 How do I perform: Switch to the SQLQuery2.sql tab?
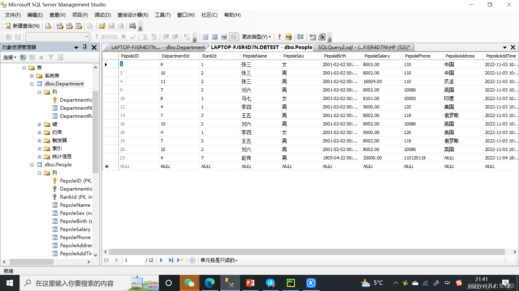pyautogui.click(x=364, y=47)
